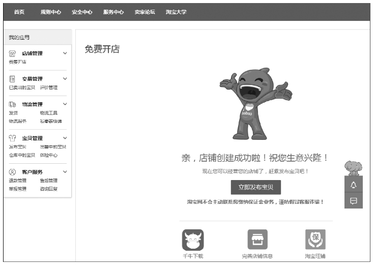Click the 客户服务 person icon
375x266 pixels.
click(12, 172)
